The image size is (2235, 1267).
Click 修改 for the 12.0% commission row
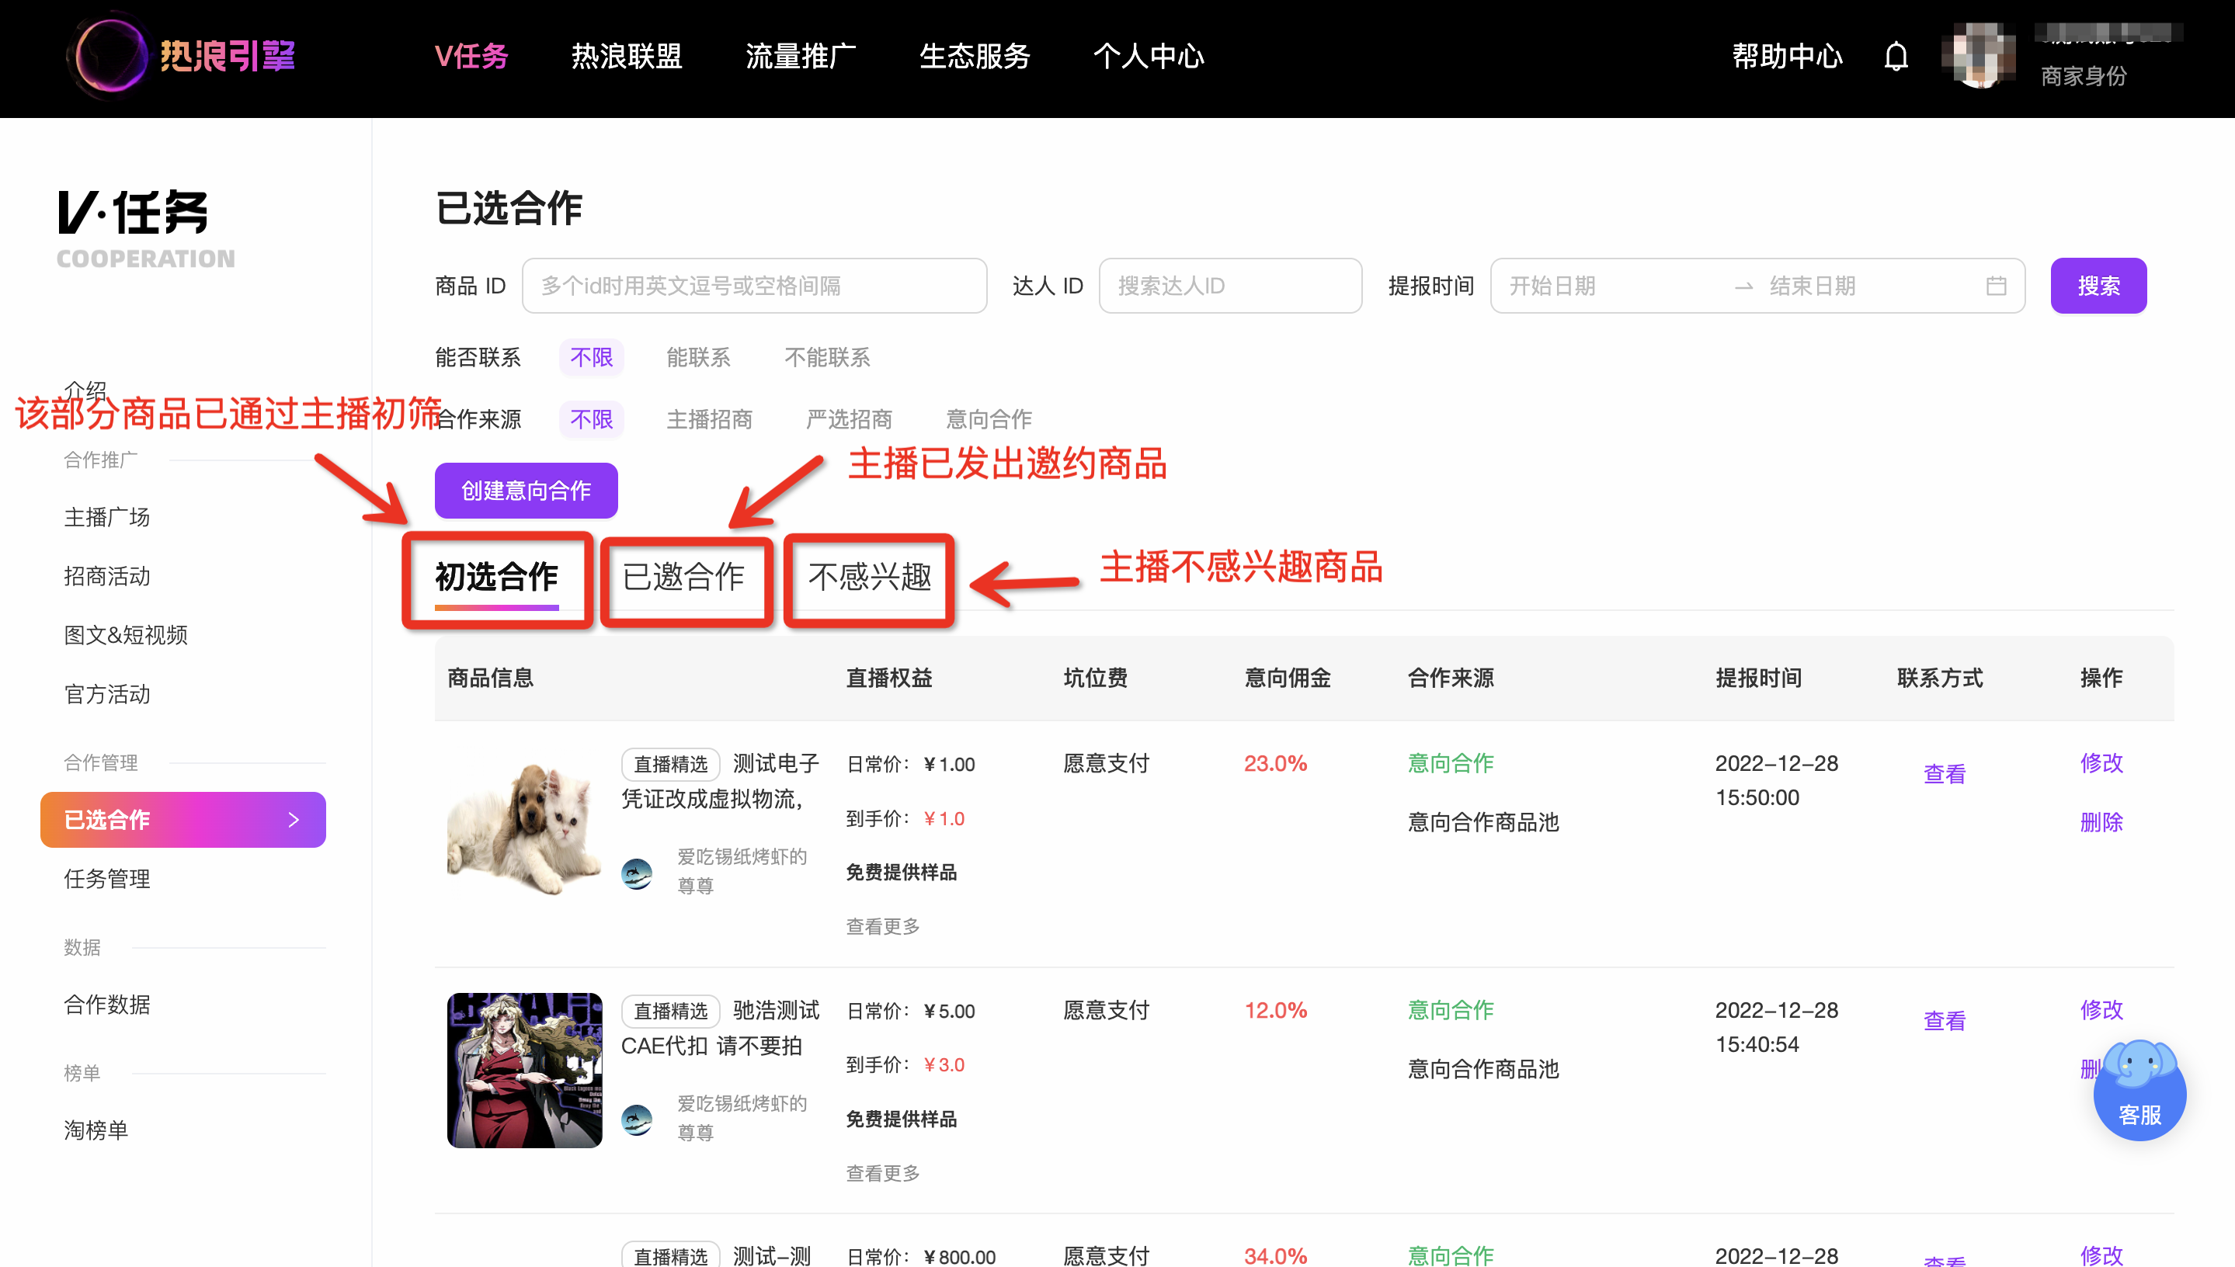point(2101,1010)
